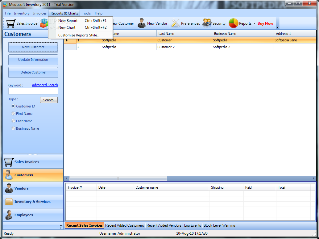Viewport: 319px width, 239px height.
Task: Click the horizontal scrollbar thumb of customer grid
Action: coord(118,178)
